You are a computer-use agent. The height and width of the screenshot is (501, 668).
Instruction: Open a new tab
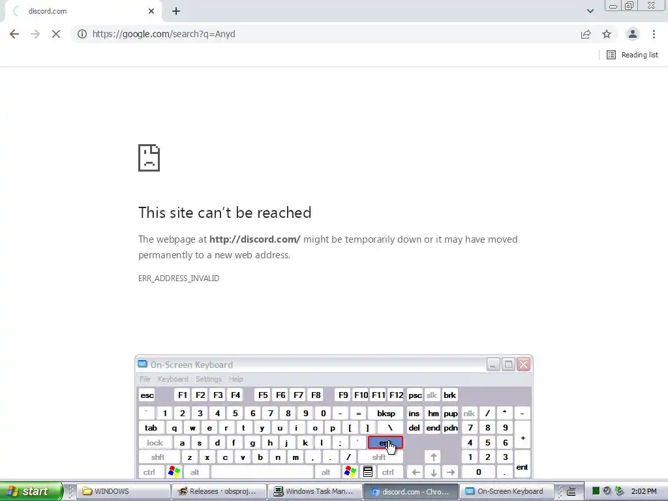[x=176, y=12]
